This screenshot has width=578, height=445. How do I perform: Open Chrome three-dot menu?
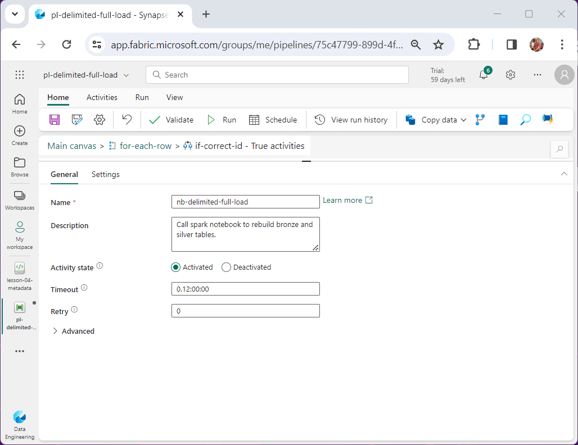(562, 44)
